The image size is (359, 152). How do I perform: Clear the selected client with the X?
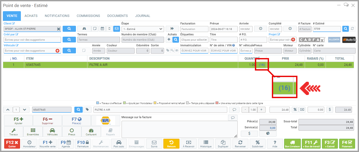(x=59, y=29)
